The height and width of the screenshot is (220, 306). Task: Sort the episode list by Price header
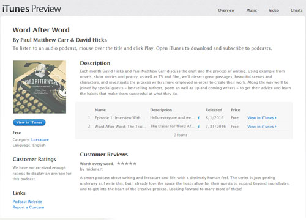tap(236, 110)
